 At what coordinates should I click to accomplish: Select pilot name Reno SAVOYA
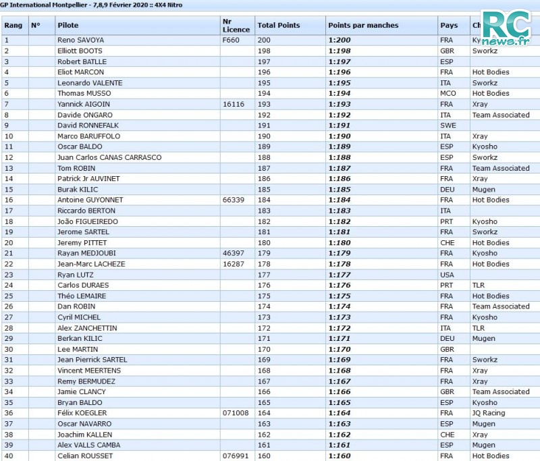coord(80,40)
